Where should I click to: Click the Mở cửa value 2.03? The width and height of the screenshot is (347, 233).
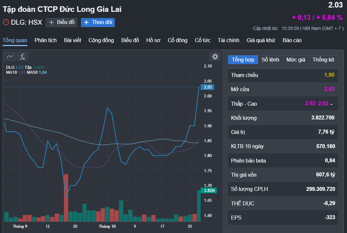pyautogui.click(x=329, y=89)
